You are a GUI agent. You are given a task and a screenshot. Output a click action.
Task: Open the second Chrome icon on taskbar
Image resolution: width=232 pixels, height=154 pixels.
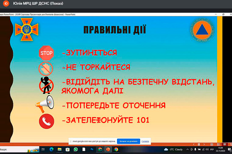116,149
